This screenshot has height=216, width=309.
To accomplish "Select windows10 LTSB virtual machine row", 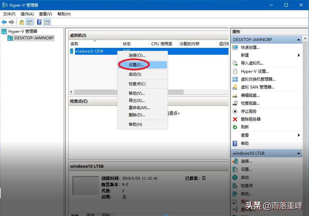I will click(x=149, y=51).
